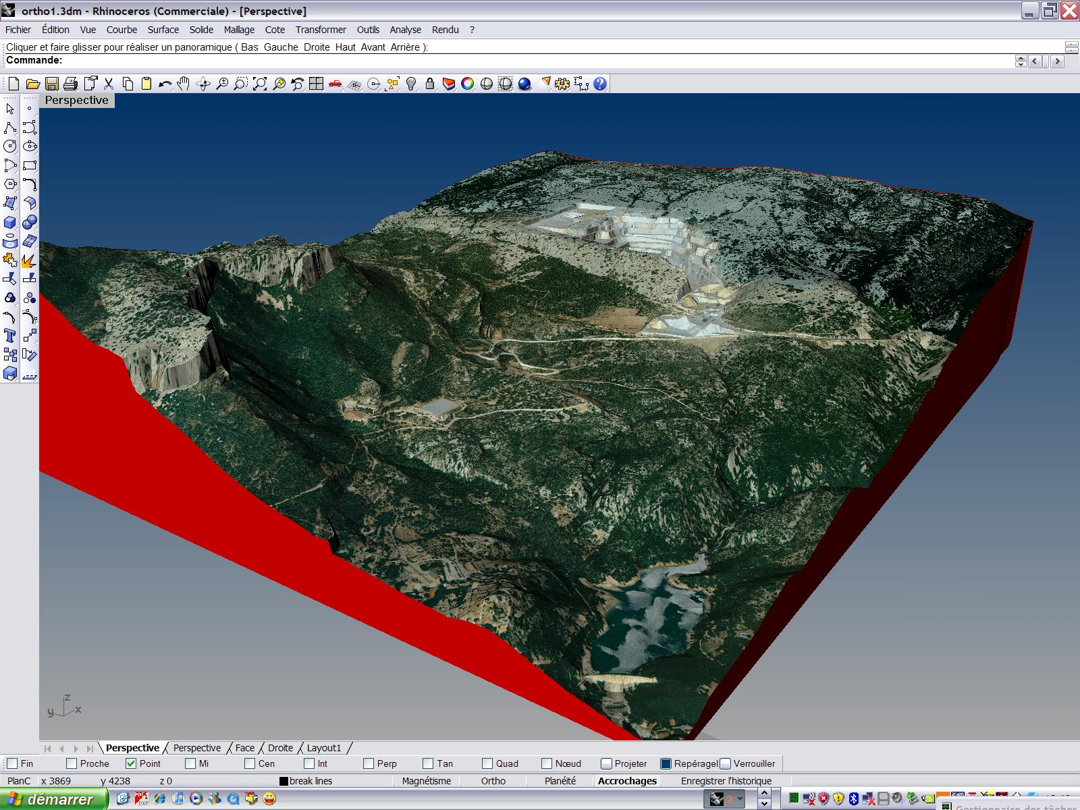Select the blue Box solid tool
Screen dimensions: 1080x810
click(10, 223)
